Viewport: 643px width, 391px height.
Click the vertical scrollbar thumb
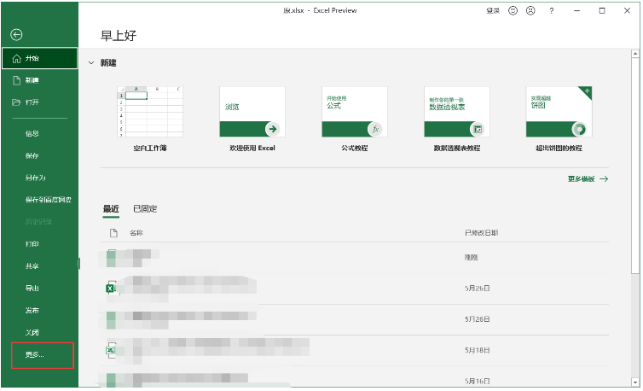pyautogui.click(x=635, y=166)
